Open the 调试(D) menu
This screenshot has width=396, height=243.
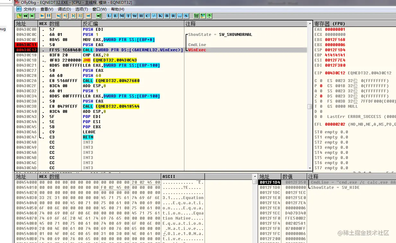pos(64,9)
